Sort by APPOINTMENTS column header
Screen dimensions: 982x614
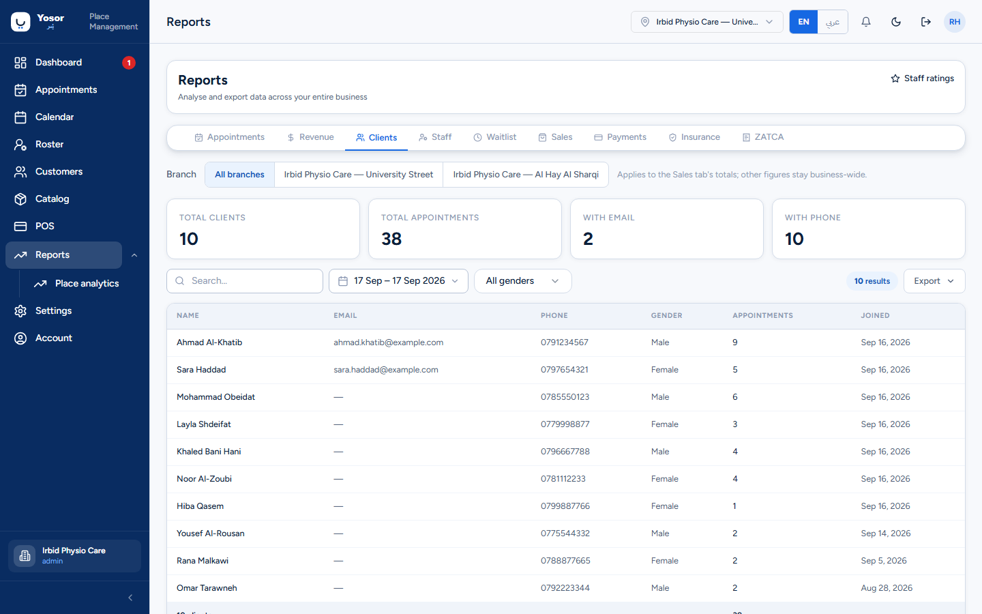[762, 316]
